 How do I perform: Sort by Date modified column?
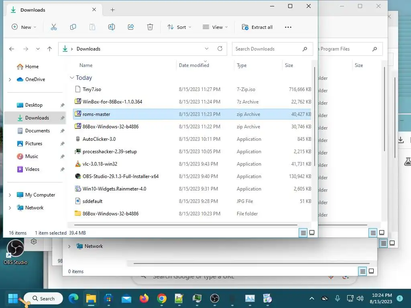click(x=194, y=65)
